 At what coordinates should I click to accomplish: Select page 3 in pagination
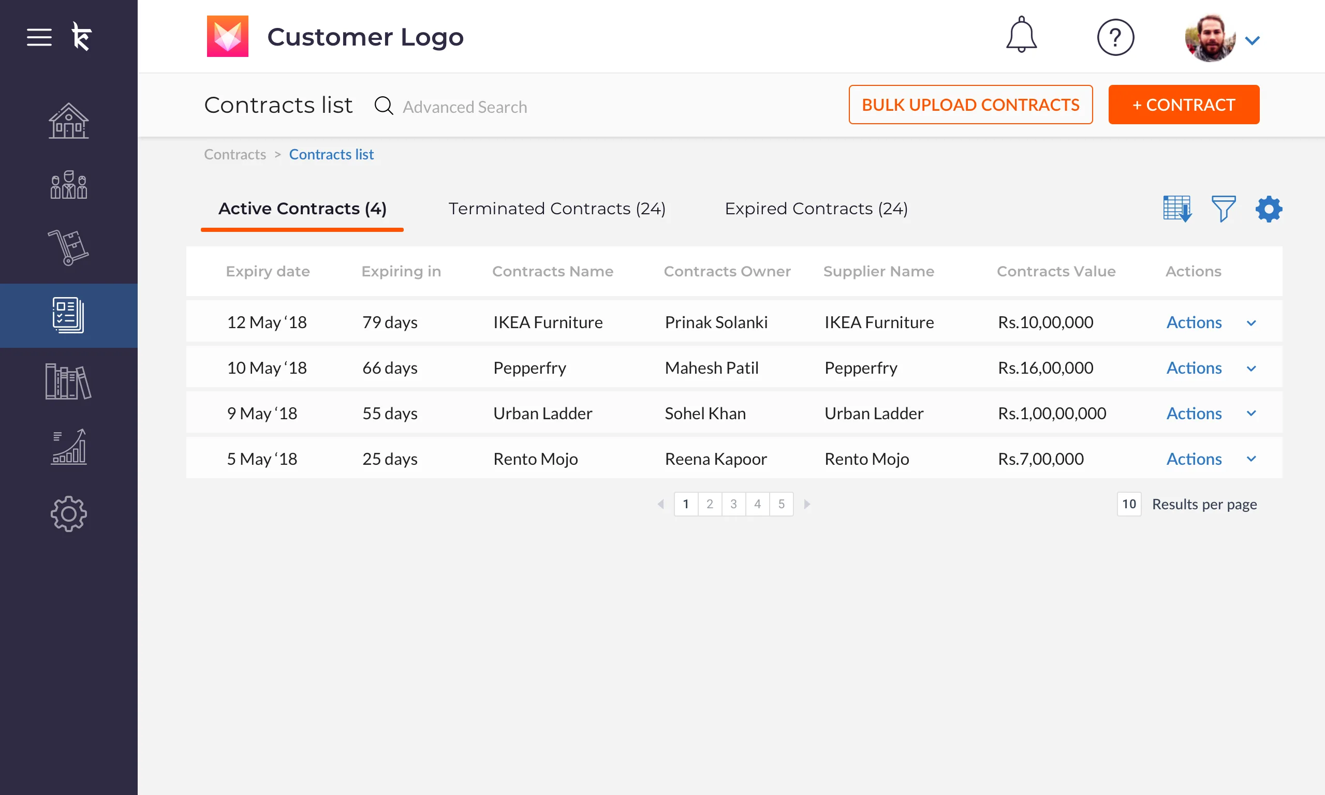tap(734, 504)
